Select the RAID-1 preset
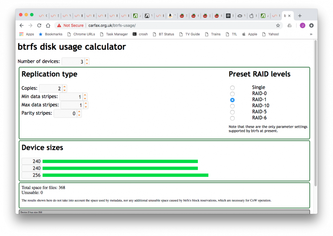 (232, 100)
